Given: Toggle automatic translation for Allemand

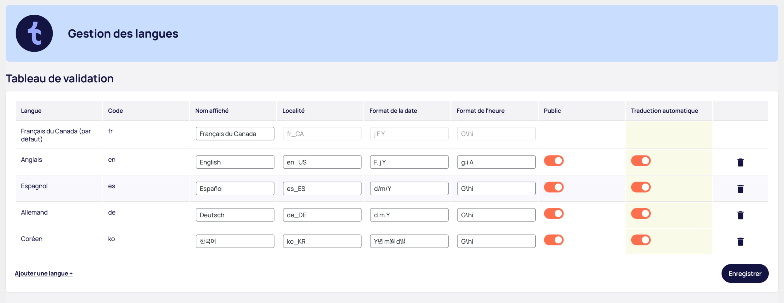Looking at the screenshot, I should [641, 213].
